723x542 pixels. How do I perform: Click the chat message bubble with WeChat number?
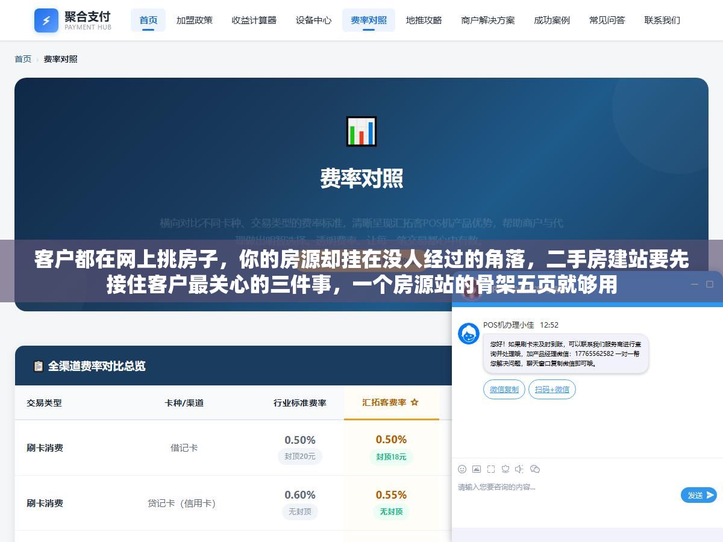pyautogui.click(x=566, y=354)
